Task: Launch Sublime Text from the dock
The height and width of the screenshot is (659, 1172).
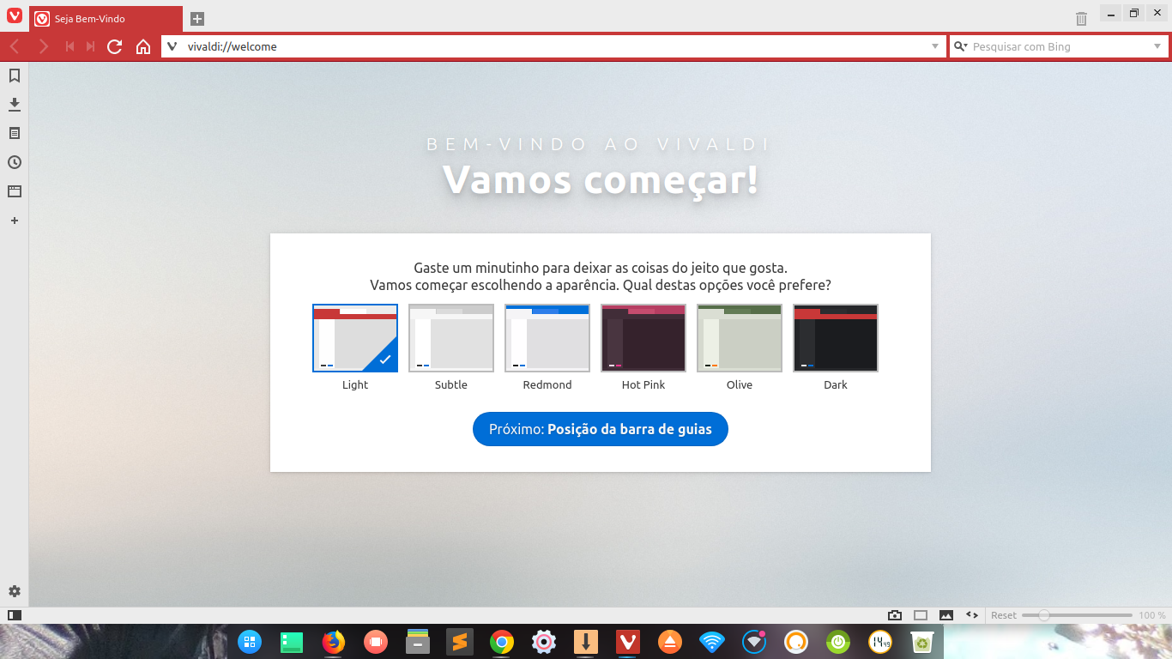Action: point(460,642)
